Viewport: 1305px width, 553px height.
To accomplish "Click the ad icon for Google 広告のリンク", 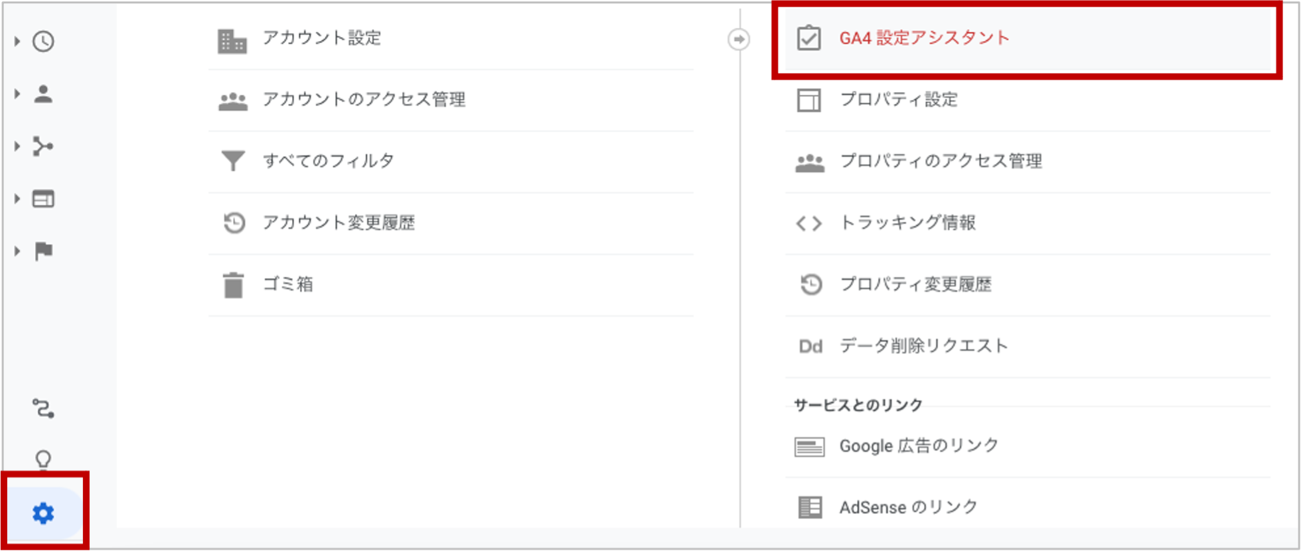I will 810,447.
